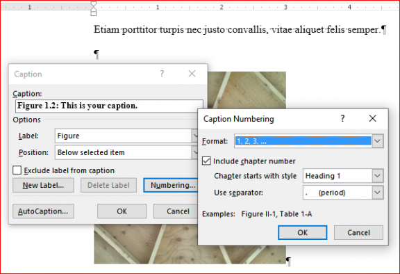400x274 pixels.
Task: Click the Examples text Figure II-1, Table 1-A
Action: tap(276, 214)
